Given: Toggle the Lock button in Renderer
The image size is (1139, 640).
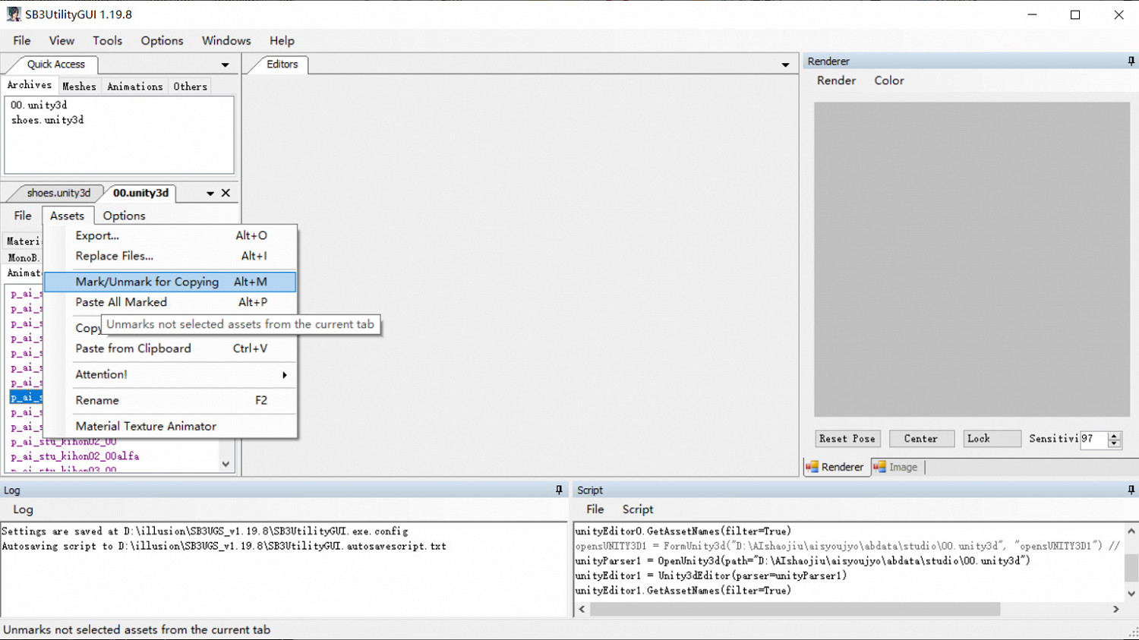Looking at the screenshot, I should 992,439.
